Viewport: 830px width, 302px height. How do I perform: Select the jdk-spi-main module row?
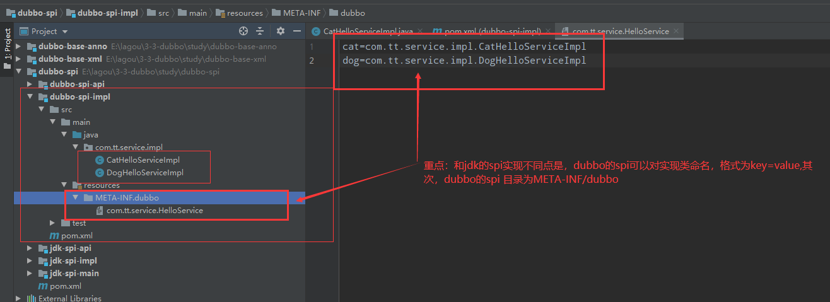160,274
